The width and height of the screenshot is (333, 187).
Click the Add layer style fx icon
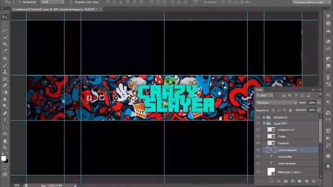279,181
